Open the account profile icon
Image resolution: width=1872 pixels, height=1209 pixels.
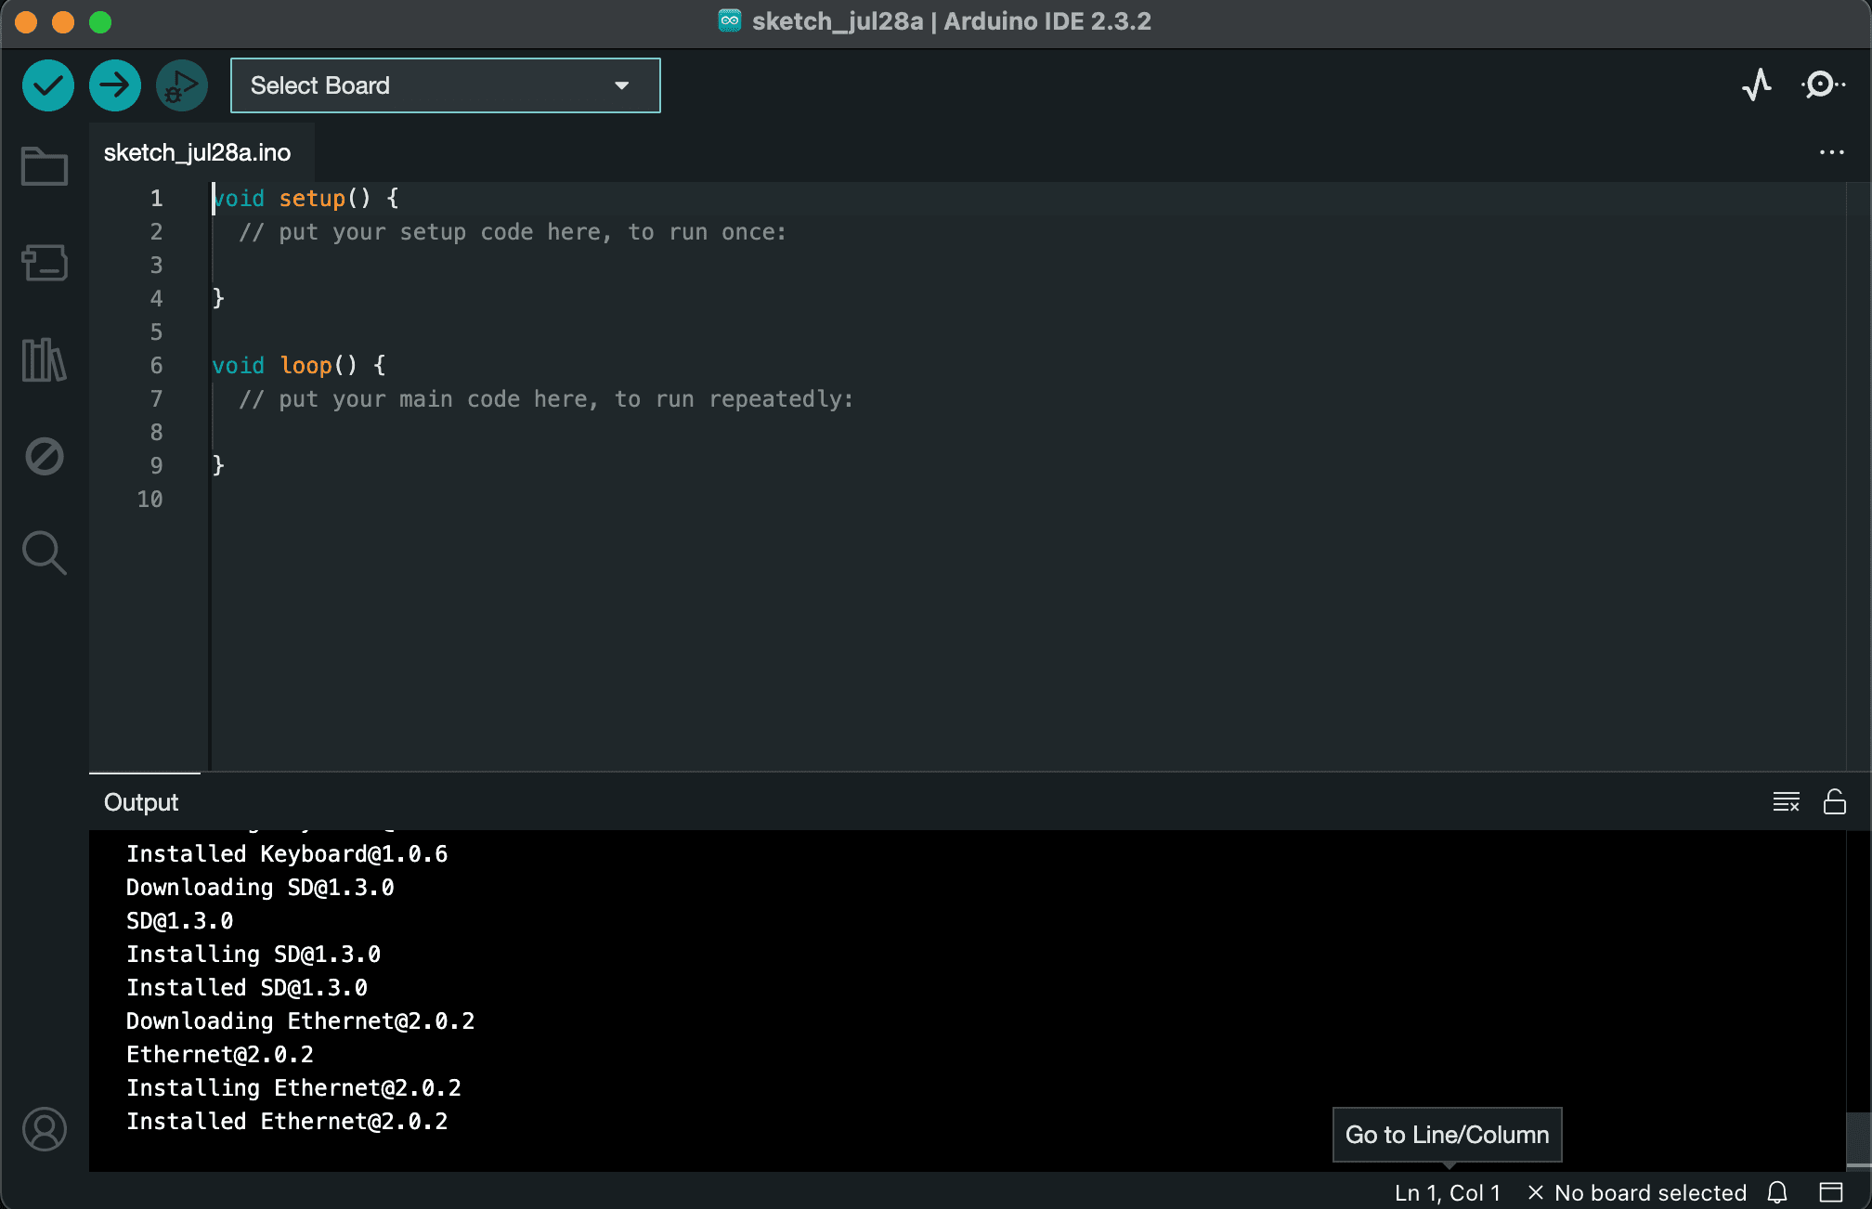tap(45, 1129)
